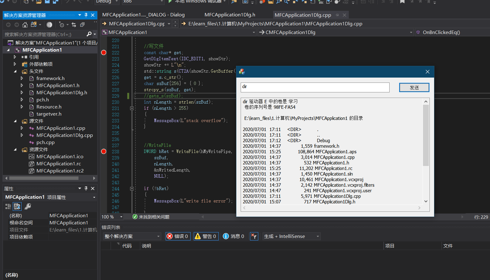Pin the MFCApplication1Dlg.cpp tab
The height and width of the screenshot is (280, 490).
337,15
